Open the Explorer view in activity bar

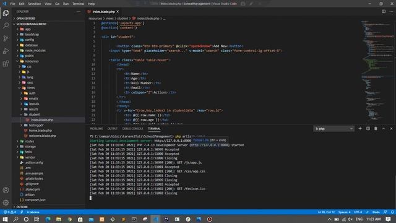6,13
